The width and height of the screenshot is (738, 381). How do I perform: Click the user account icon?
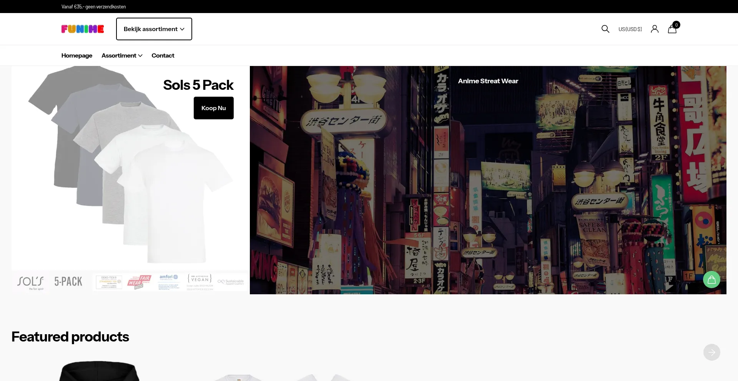pyautogui.click(x=655, y=29)
